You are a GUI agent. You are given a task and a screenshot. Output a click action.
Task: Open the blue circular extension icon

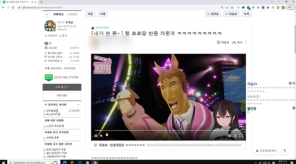pyautogui.click(x=243, y=7)
